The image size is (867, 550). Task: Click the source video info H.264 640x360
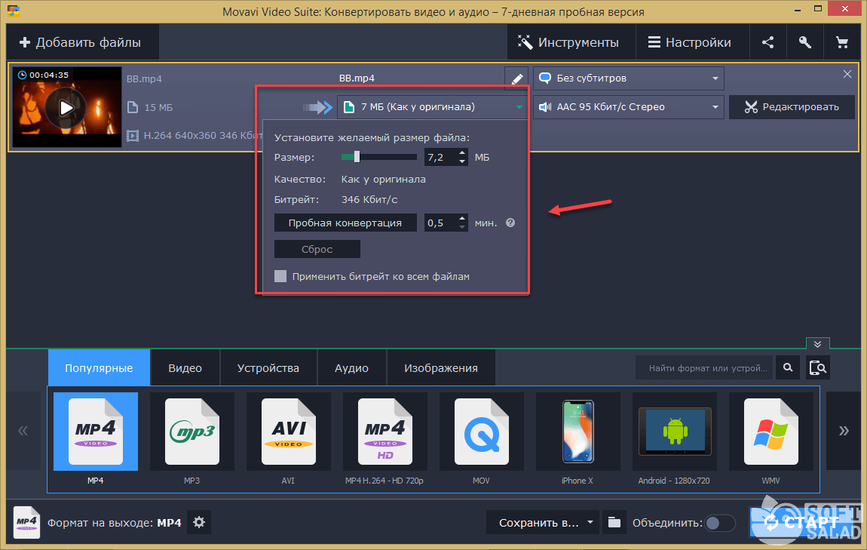coord(195,135)
